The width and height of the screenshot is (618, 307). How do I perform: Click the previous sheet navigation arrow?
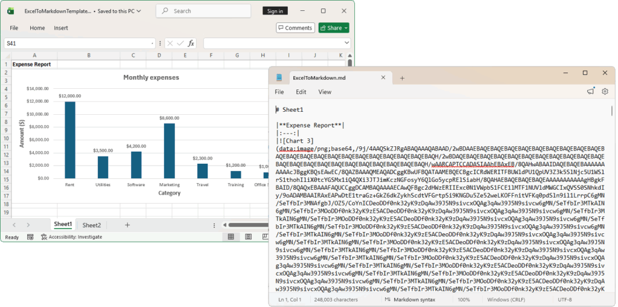(14, 225)
